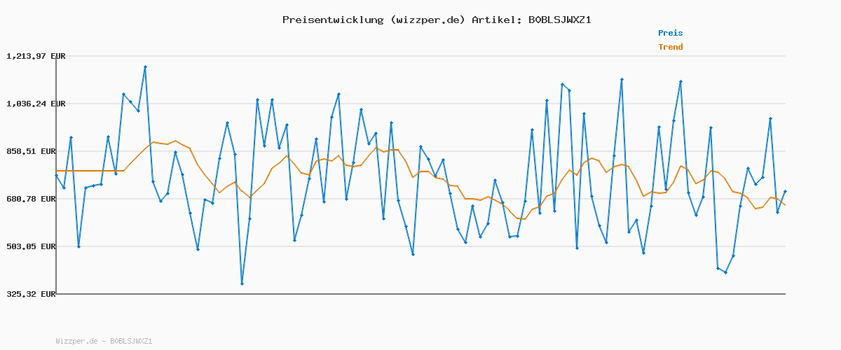The image size is (841, 350).
Task: Click the Wizzper.de footer watermark text
Action: [104, 341]
